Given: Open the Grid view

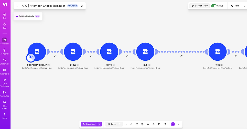Looking at the screenshot, I should tap(5, 26).
